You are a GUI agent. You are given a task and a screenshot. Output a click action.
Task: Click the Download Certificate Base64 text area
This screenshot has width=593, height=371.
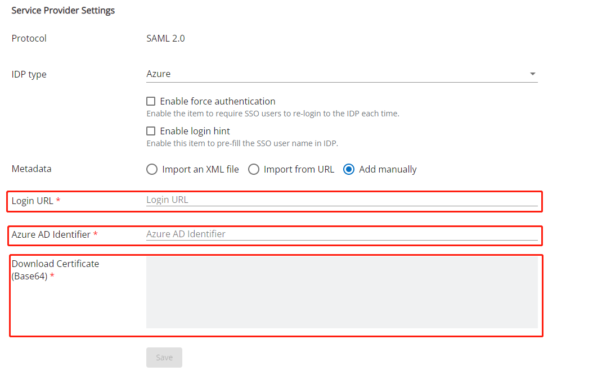[340, 291]
